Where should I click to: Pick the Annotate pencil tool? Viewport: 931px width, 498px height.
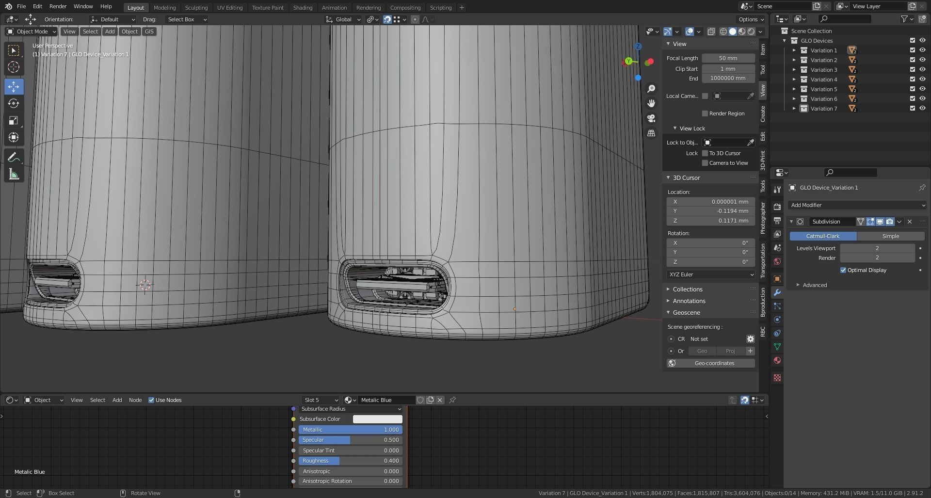pos(14,157)
